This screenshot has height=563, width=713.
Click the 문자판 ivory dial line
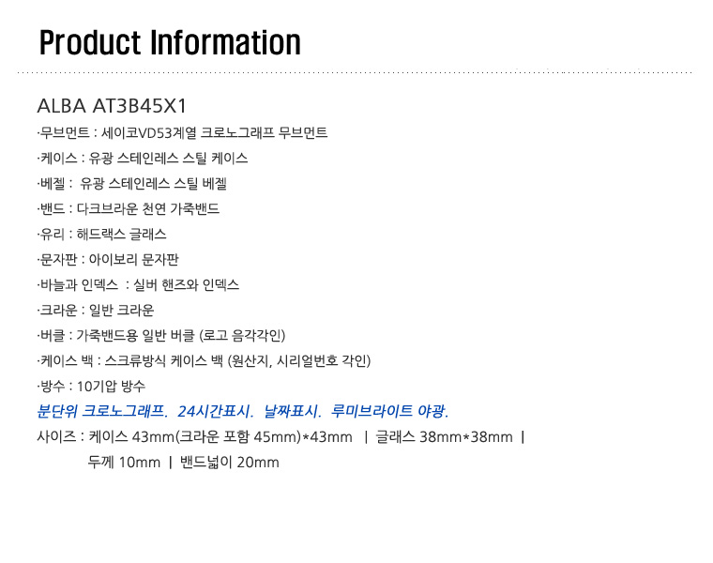pyautogui.click(x=108, y=259)
